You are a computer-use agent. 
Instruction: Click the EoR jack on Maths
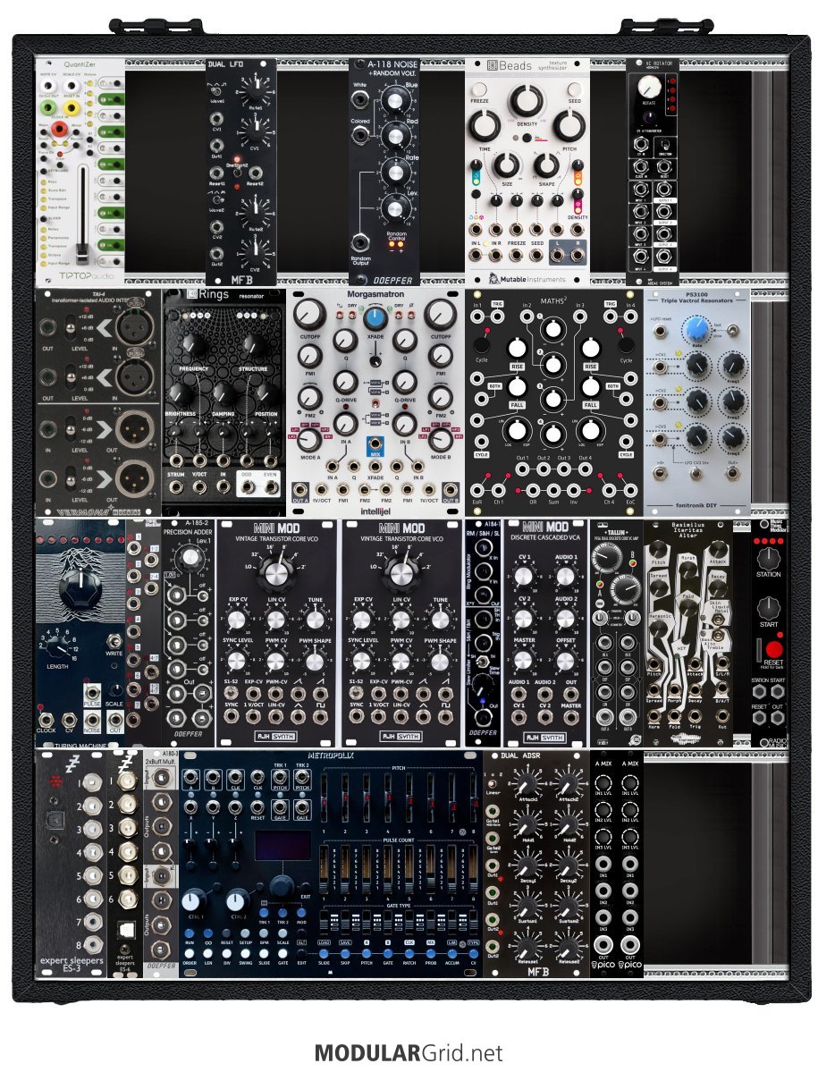click(477, 490)
